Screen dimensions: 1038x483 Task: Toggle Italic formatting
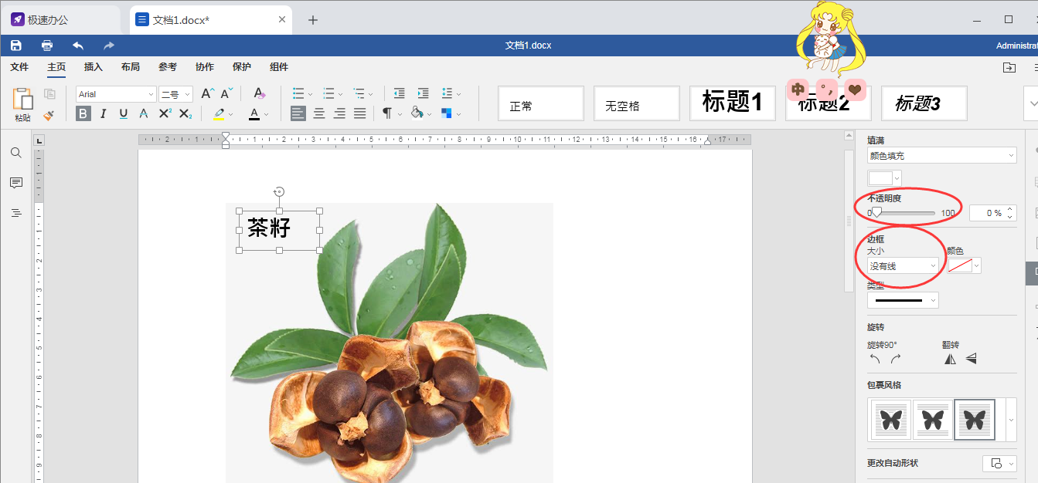[x=104, y=113]
